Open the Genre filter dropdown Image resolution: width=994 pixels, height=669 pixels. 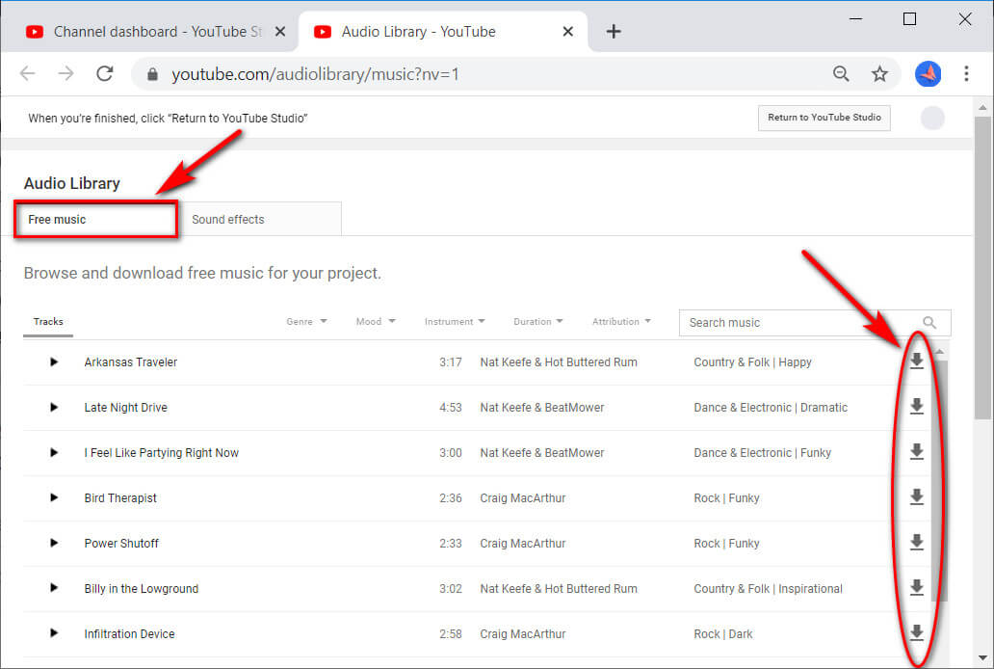[306, 321]
